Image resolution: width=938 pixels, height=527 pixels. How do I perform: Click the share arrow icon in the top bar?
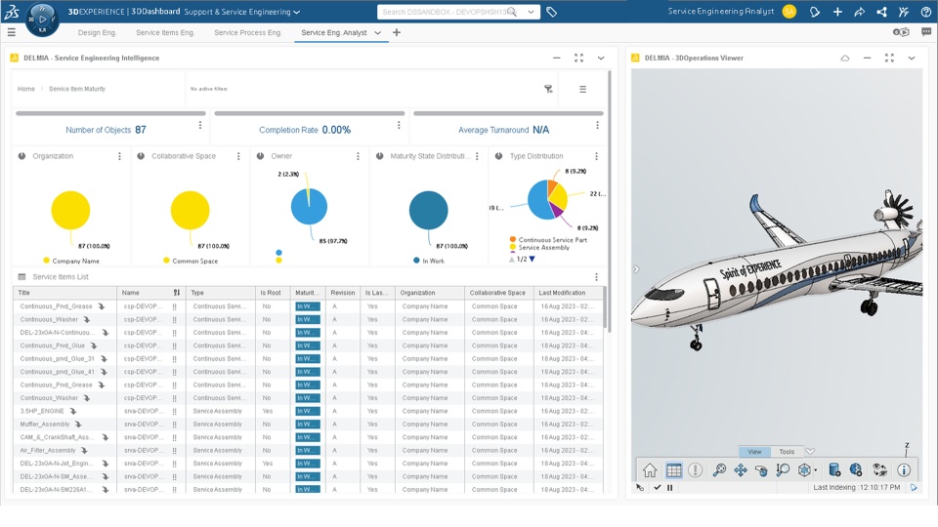coord(859,12)
